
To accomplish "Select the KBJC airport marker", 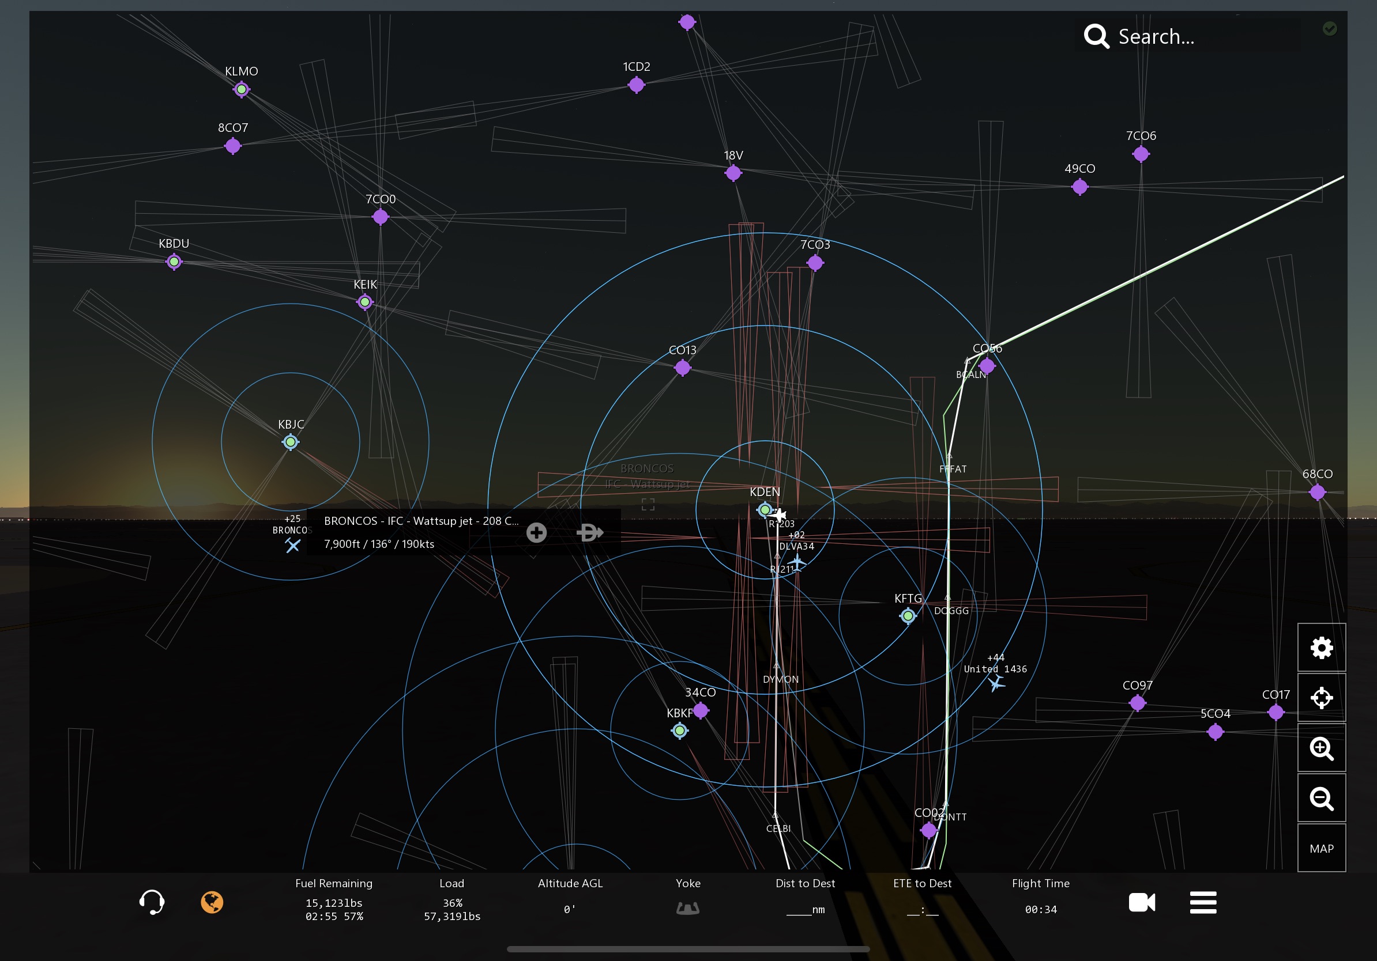I will point(290,442).
